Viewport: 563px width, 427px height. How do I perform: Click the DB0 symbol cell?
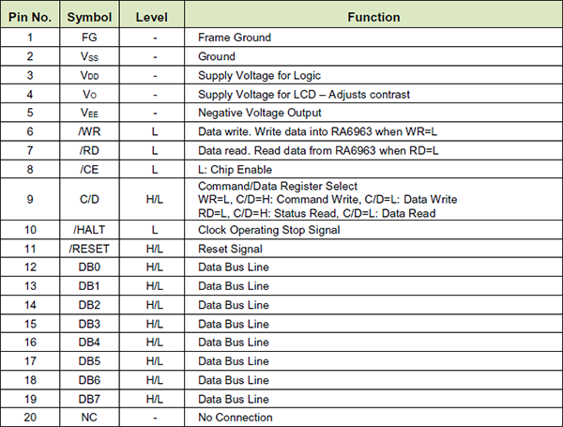point(90,267)
